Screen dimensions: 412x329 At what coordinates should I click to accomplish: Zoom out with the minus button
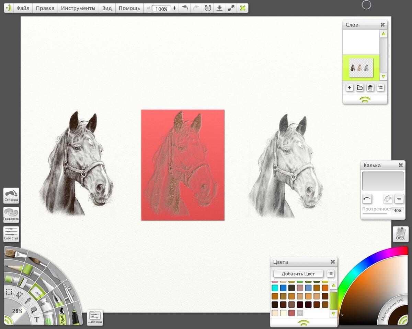pos(148,8)
